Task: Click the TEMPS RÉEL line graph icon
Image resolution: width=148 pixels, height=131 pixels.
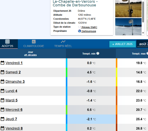Action: click(x=63, y=42)
